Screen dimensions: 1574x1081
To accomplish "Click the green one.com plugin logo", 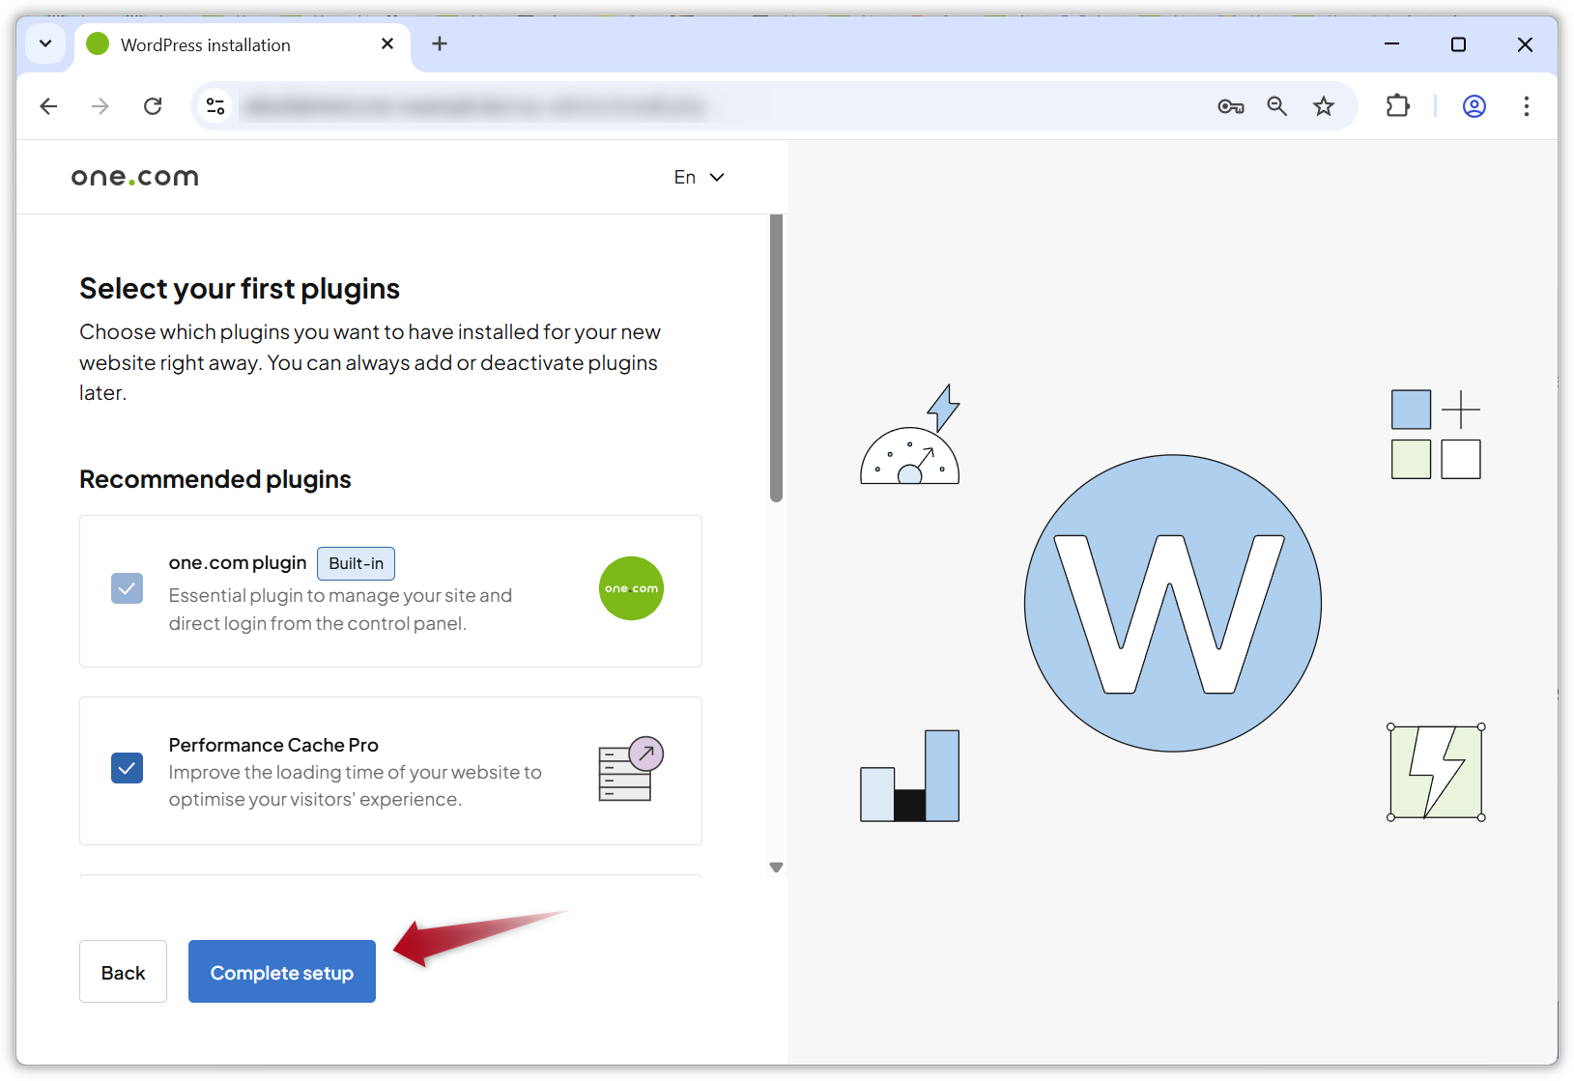I will 631,588.
